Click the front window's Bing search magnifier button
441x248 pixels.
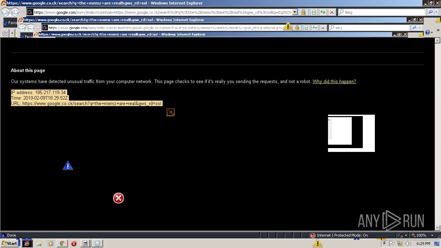click(430, 12)
